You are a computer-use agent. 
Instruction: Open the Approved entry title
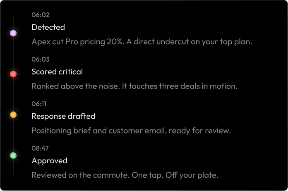pyautogui.click(x=49, y=161)
